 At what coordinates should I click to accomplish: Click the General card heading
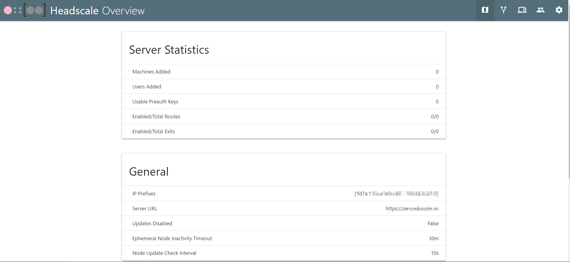tap(149, 172)
